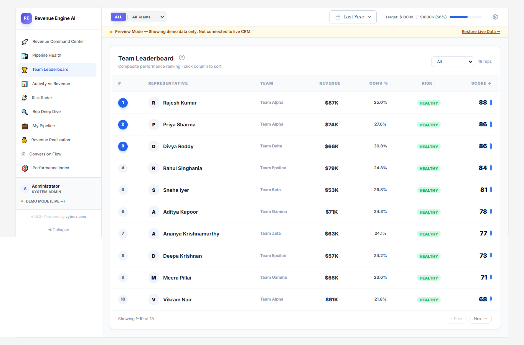Viewport: 524px width, 345px height.
Task: Click the Restore Live Data link
Action: coord(481,31)
